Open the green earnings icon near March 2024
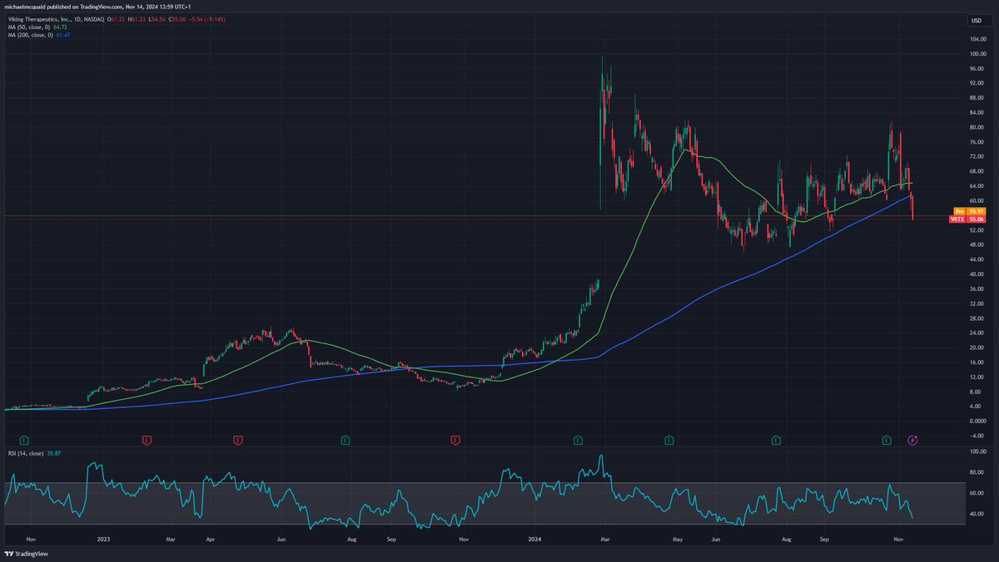The height and width of the screenshot is (562, 999). pyautogui.click(x=576, y=440)
